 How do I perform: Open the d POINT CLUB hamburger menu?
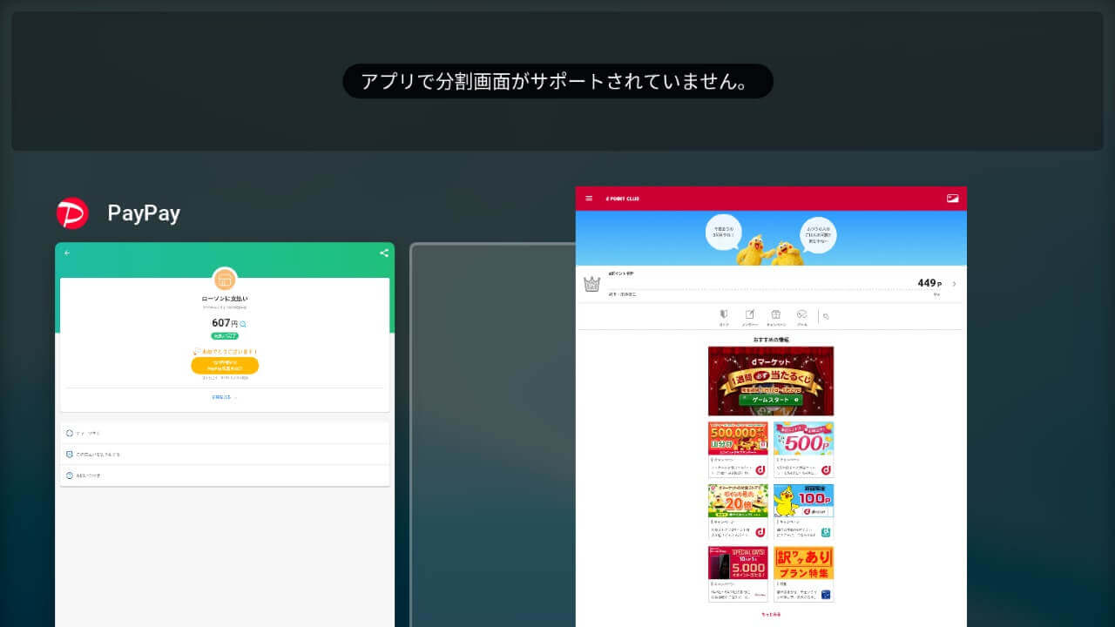point(589,199)
